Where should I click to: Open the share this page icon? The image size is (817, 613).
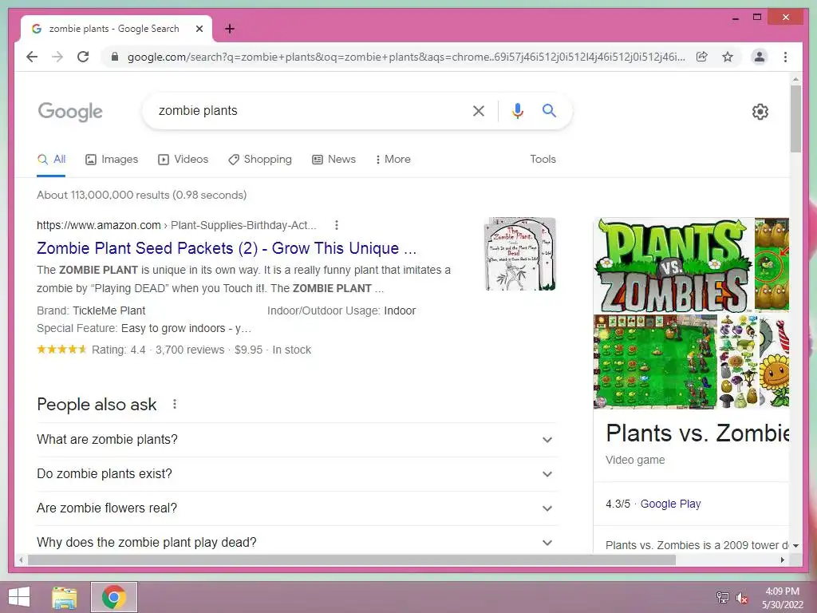click(702, 57)
